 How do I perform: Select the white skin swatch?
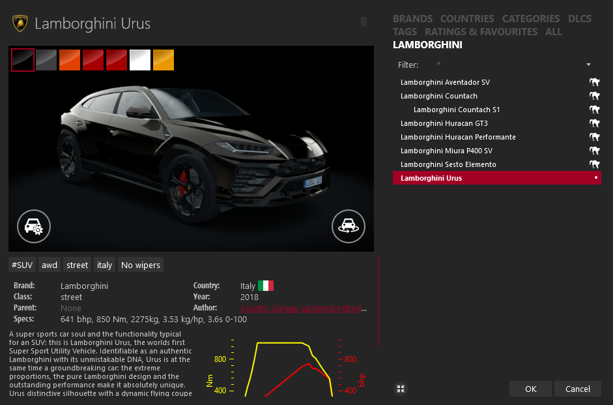point(140,60)
